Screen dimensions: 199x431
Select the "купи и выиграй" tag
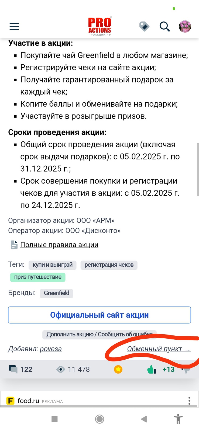(x=53, y=265)
